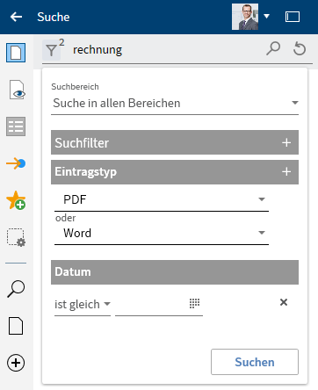Click the Eintragstyp header label
The width and height of the screenshot is (318, 390).
click(85, 172)
